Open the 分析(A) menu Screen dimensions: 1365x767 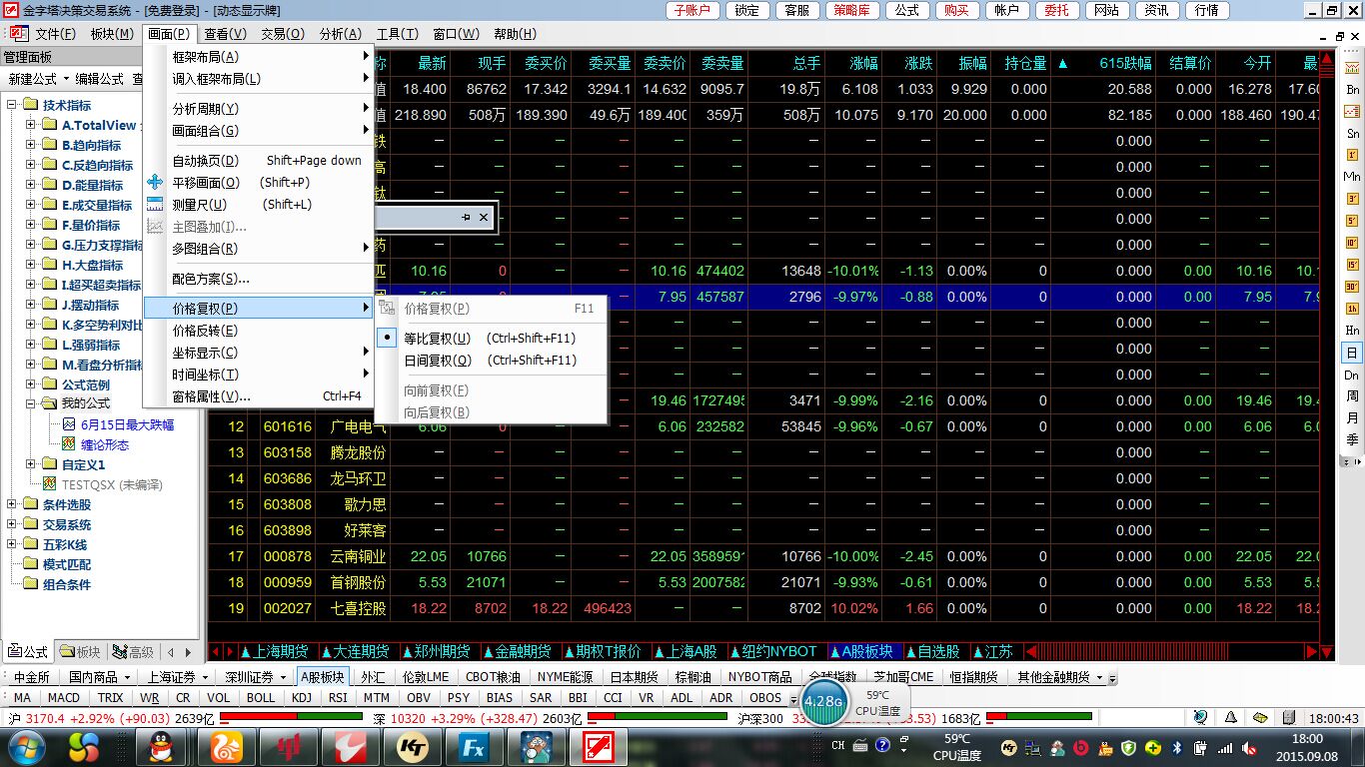[340, 34]
